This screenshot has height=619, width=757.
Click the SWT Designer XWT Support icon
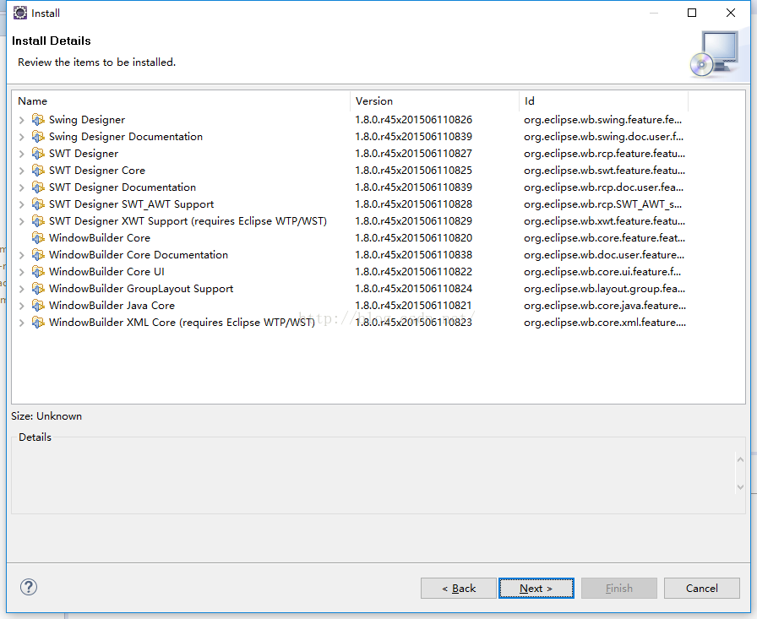tap(38, 220)
